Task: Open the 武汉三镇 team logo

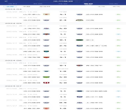Action: tap(79, 97)
